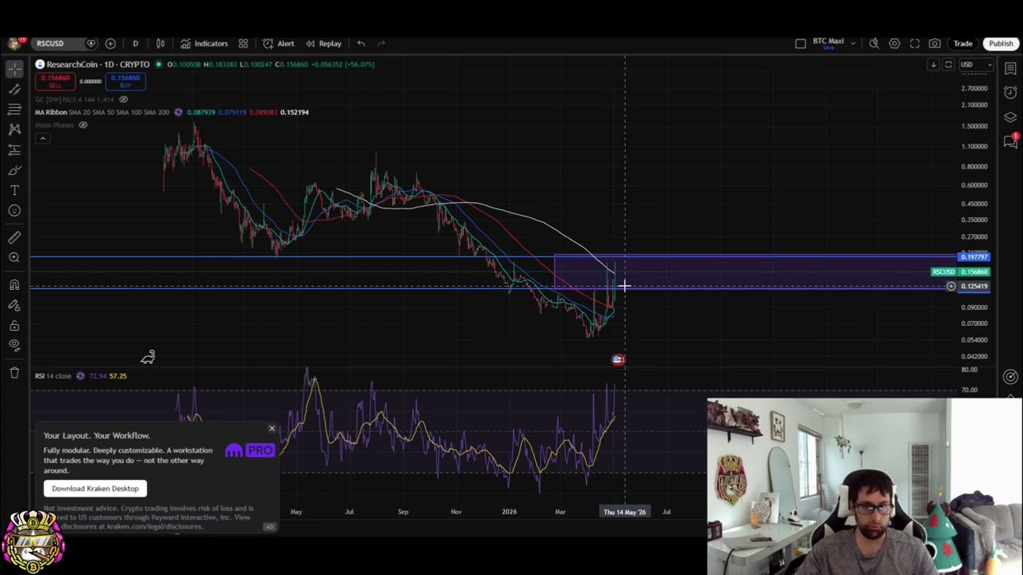Toggle hide all drawings eye icon
The width and height of the screenshot is (1023, 575).
coord(14,345)
